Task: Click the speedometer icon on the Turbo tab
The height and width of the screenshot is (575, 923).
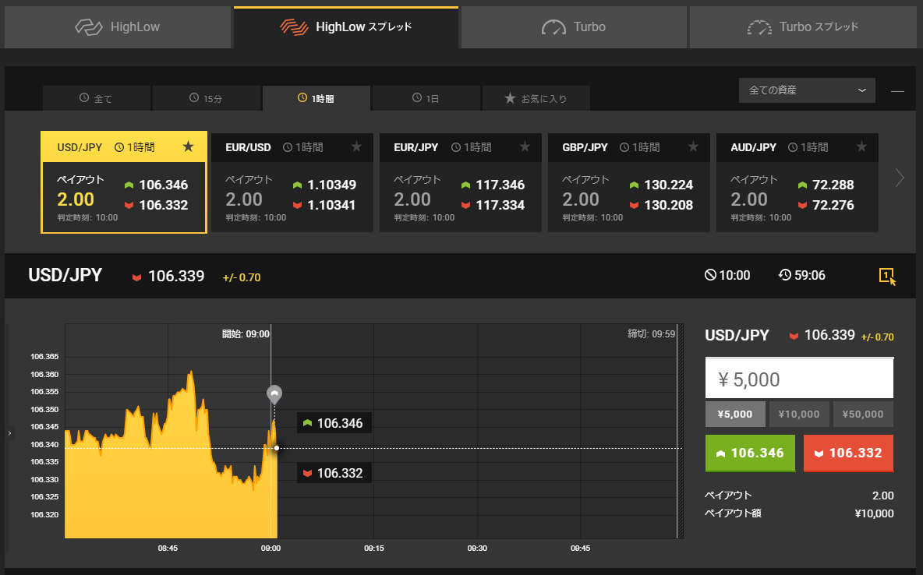Action: pyautogui.click(x=553, y=26)
